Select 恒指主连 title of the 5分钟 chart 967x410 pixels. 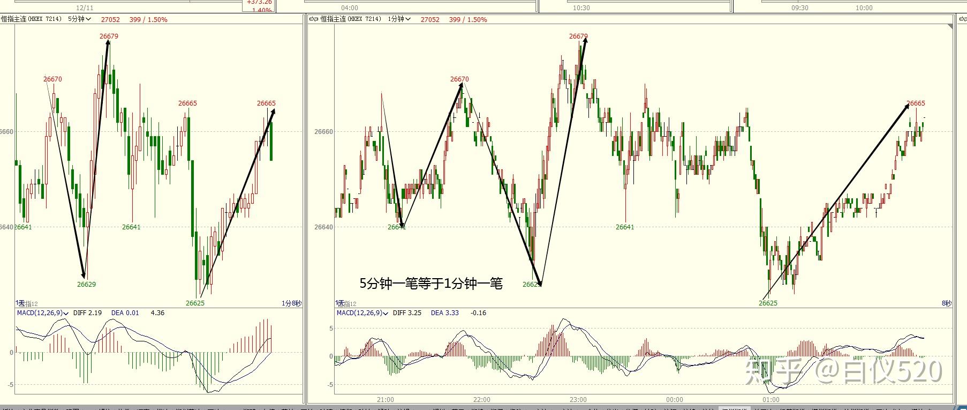pyautogui.click(x=31, y=19)
